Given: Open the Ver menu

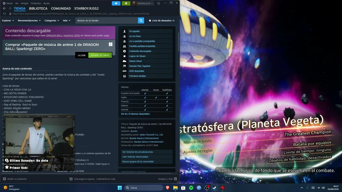Looking at the screenshot, I should point(17,3).
